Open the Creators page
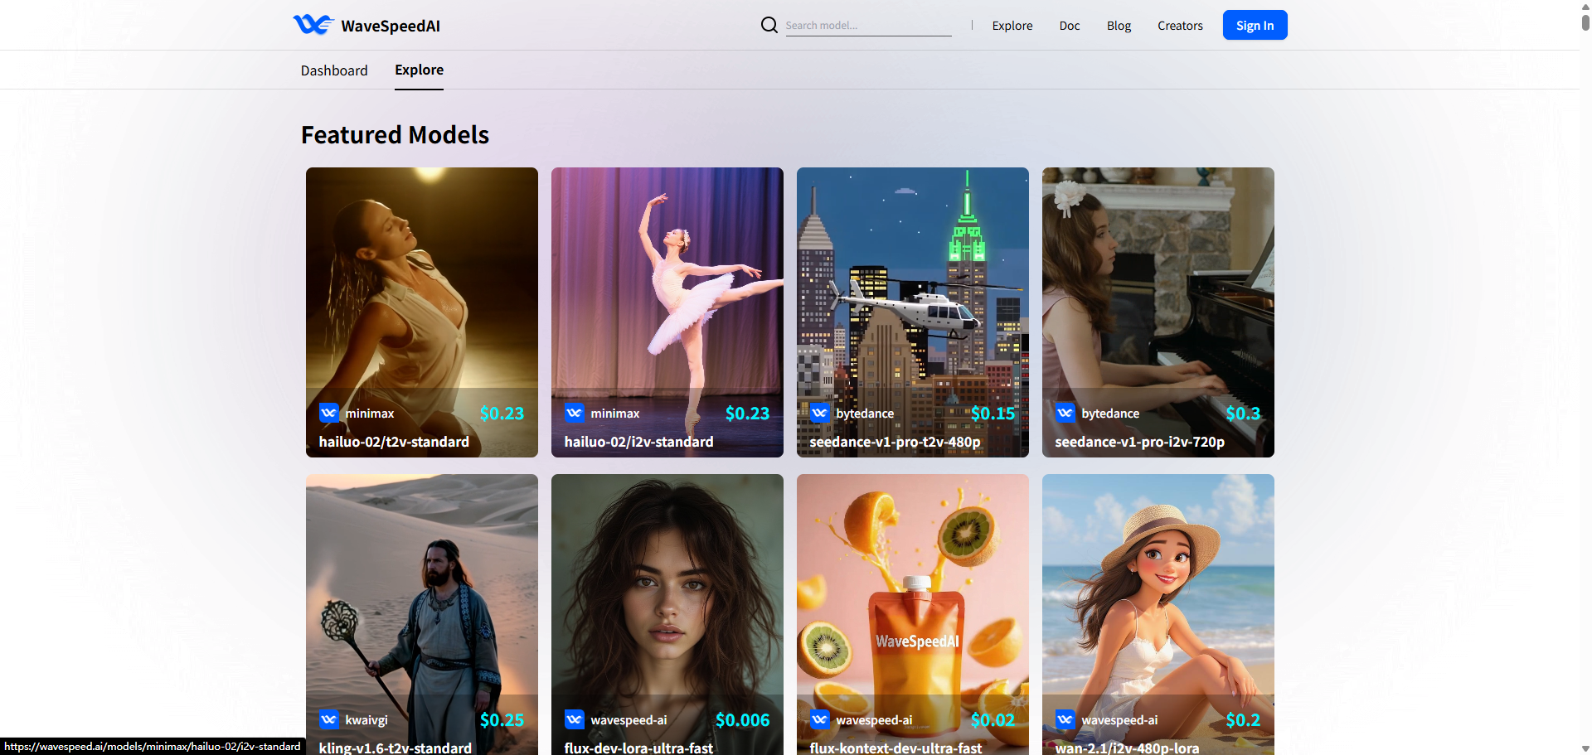This screenshot has width=1592, height=755. [1180, 26]
